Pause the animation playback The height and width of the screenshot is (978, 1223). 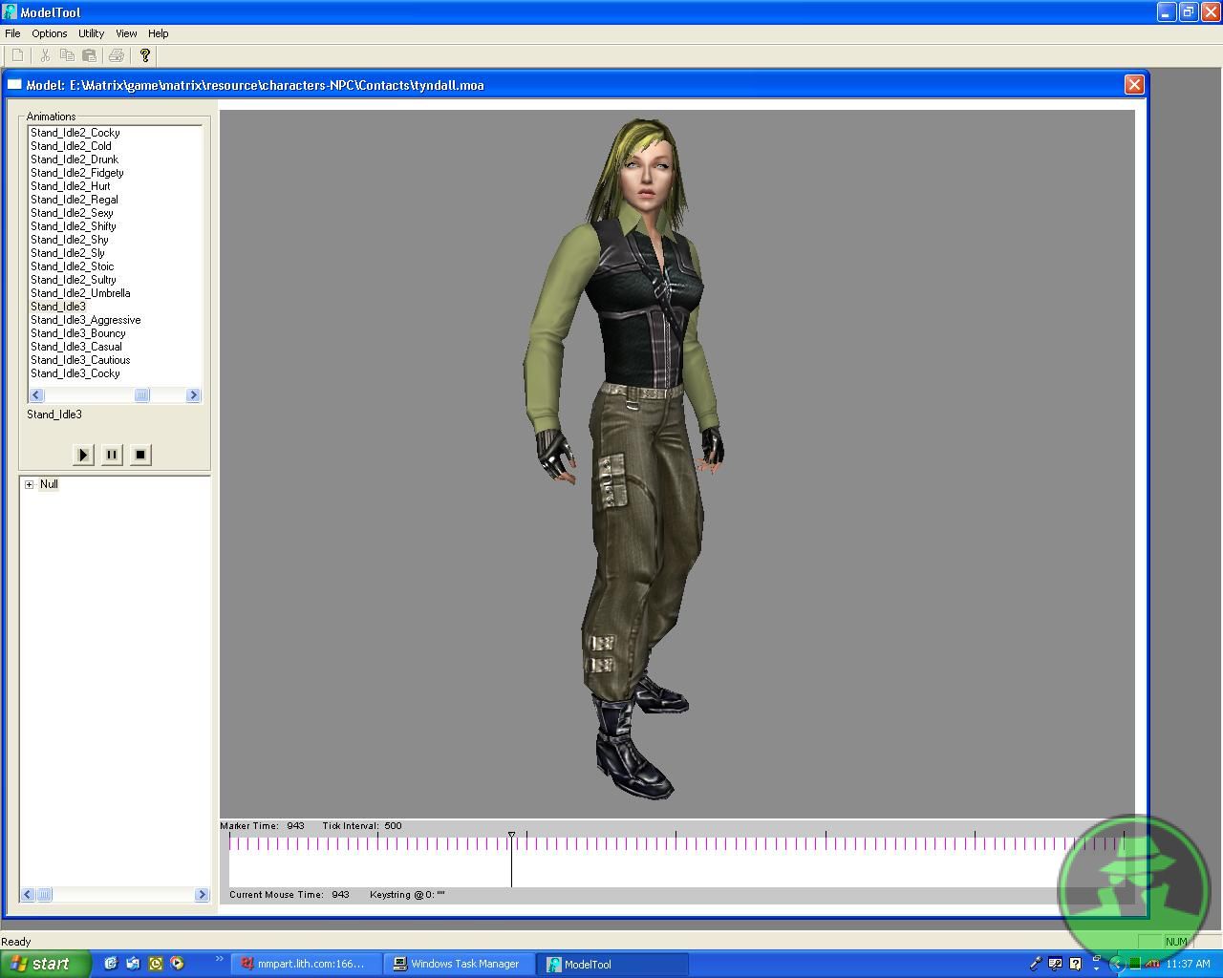(x=112, y=455)
